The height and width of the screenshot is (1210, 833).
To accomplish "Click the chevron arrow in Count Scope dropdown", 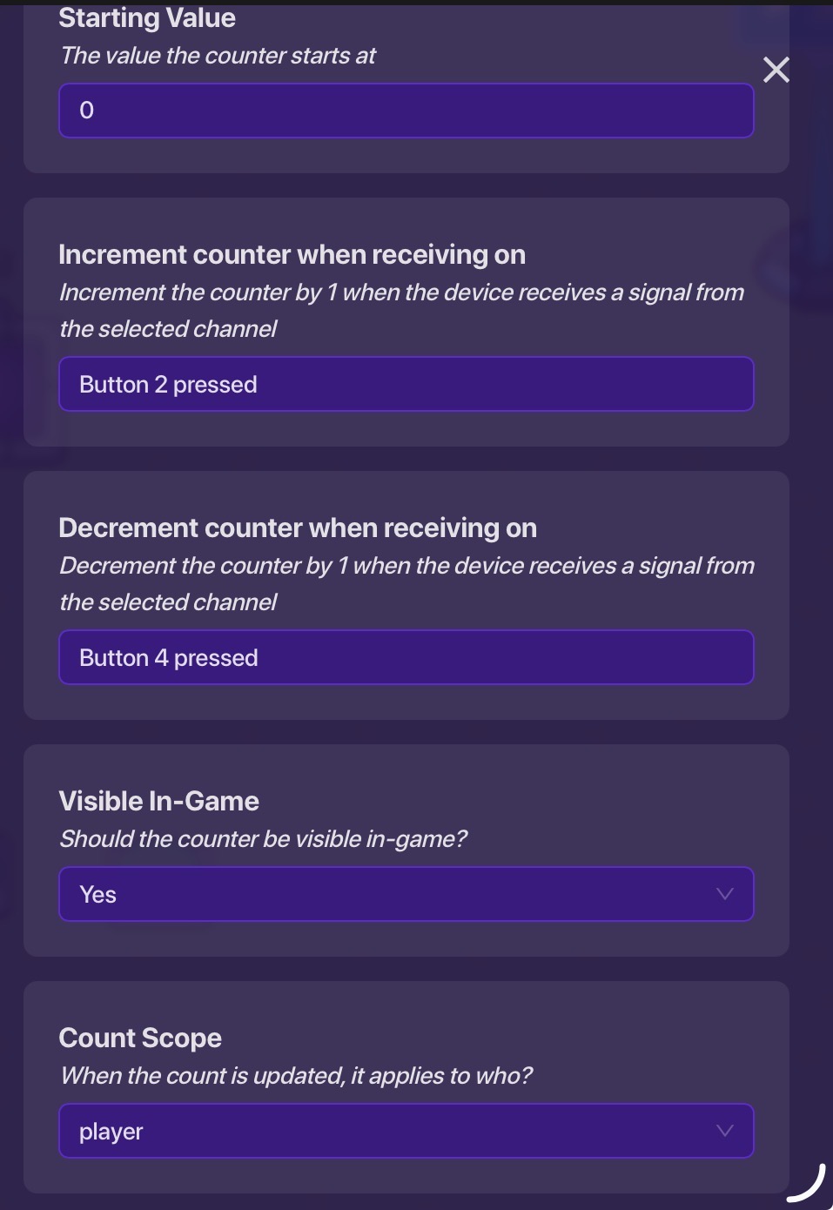I will point(724,1131).
